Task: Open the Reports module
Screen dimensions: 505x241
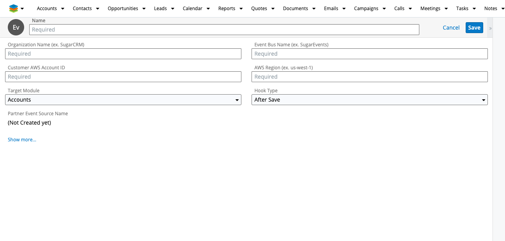Action: pyautogui.click(x=227, y=9)
